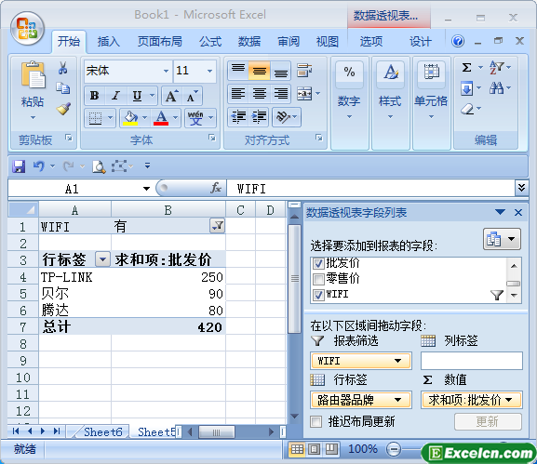Align text to top

pyautogui.click(x=238, y=71)
